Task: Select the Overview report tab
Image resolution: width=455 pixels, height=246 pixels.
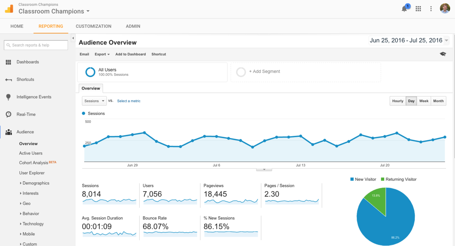Action: [x=91, y=88]
